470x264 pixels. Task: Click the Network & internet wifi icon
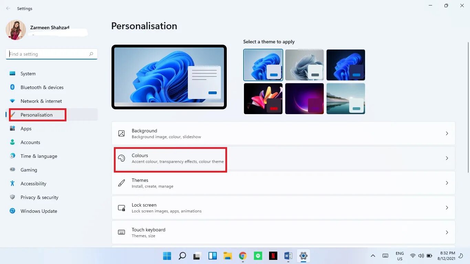pyautogui.click(x=12, y=101)
